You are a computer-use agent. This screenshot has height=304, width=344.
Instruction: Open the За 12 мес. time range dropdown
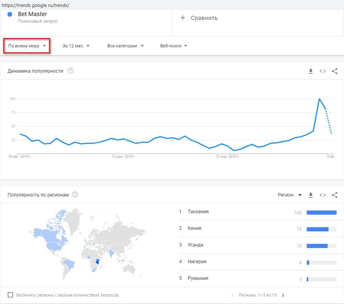point(76,46)
